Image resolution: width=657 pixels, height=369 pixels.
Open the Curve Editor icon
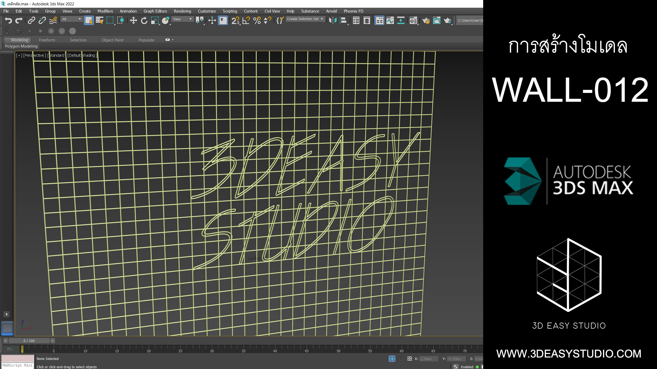[x=390, y=20]
